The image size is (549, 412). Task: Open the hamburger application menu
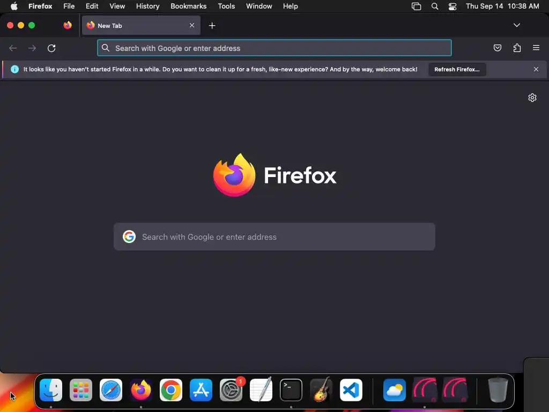(536, 48)
